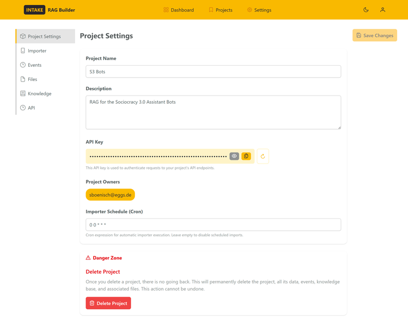Open the Files sidebar section
The width and height of the screenshot is (408, 320).
point(33,79)
